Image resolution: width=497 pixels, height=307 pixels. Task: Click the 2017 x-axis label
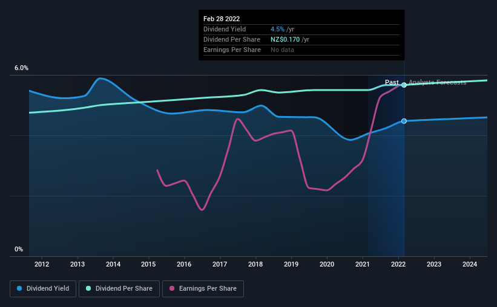[x=220, y=264]
